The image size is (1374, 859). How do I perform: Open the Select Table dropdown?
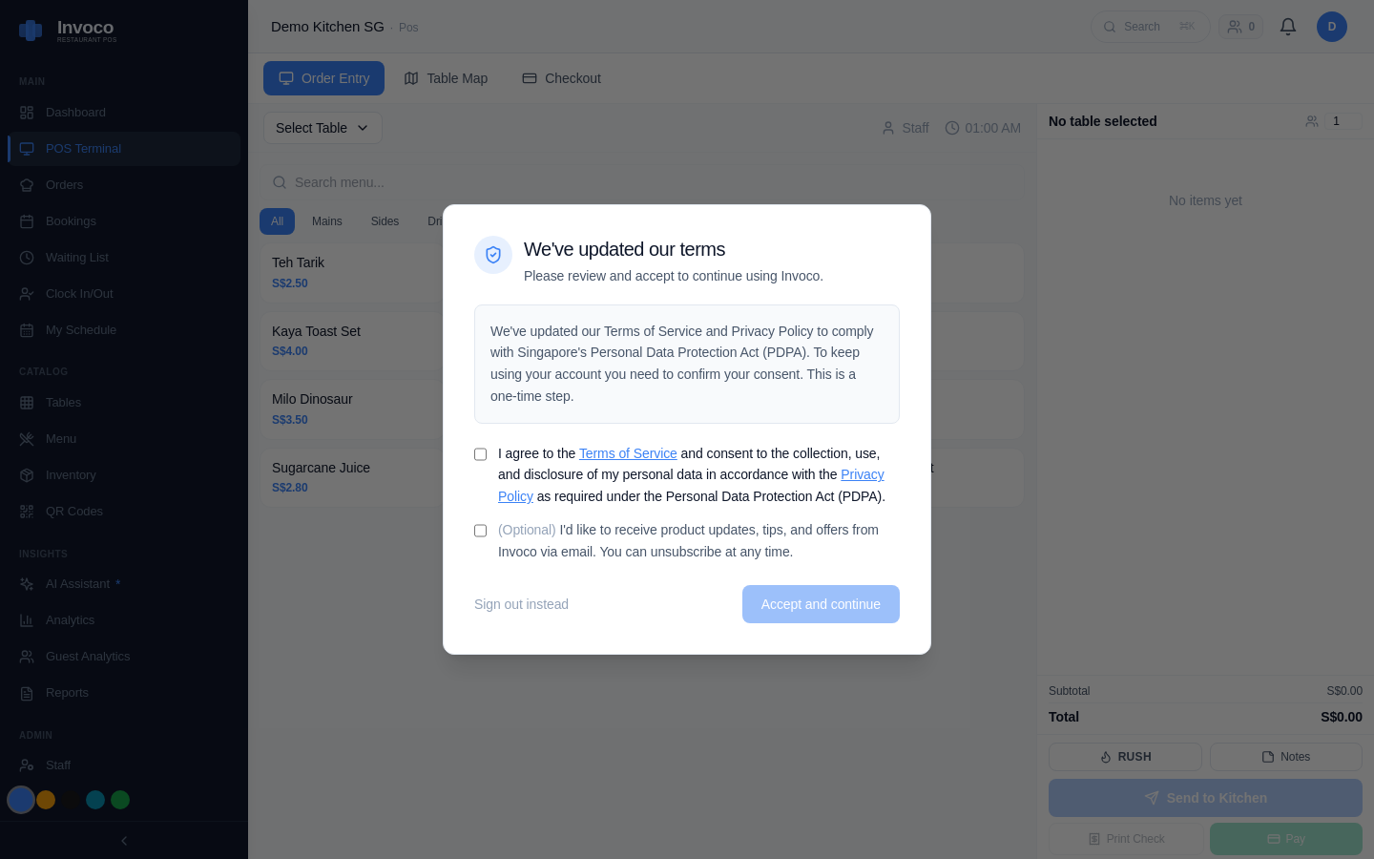coord(323,127)
